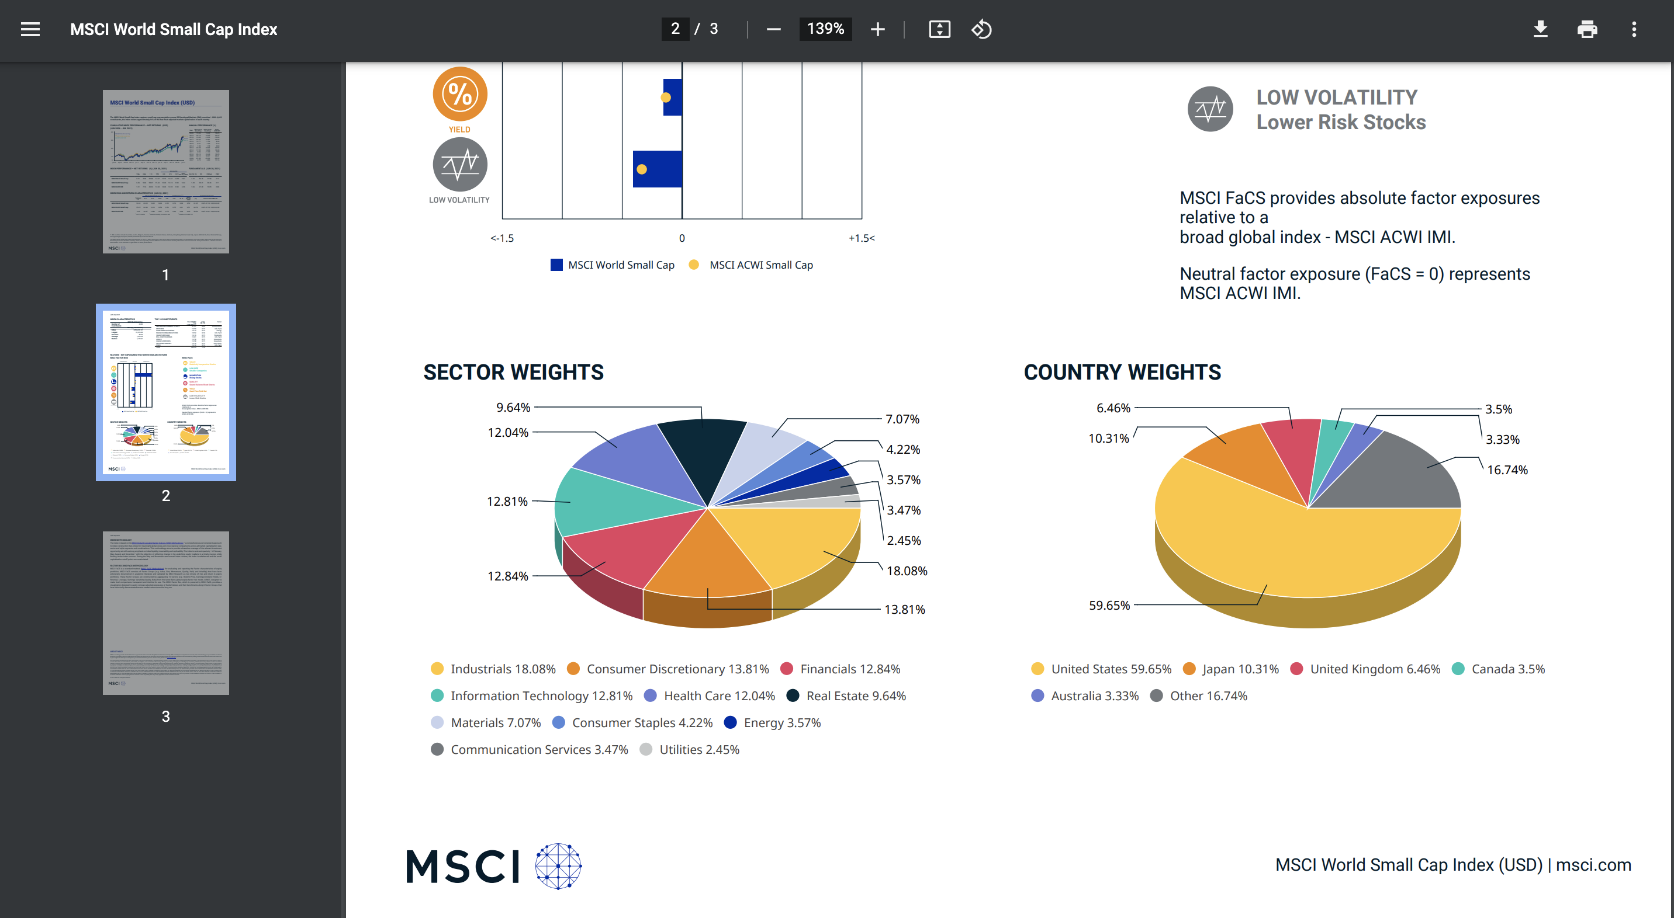Click the current page number field
The height and width of the screenshot is (918, 1674).
pos(675,29)
